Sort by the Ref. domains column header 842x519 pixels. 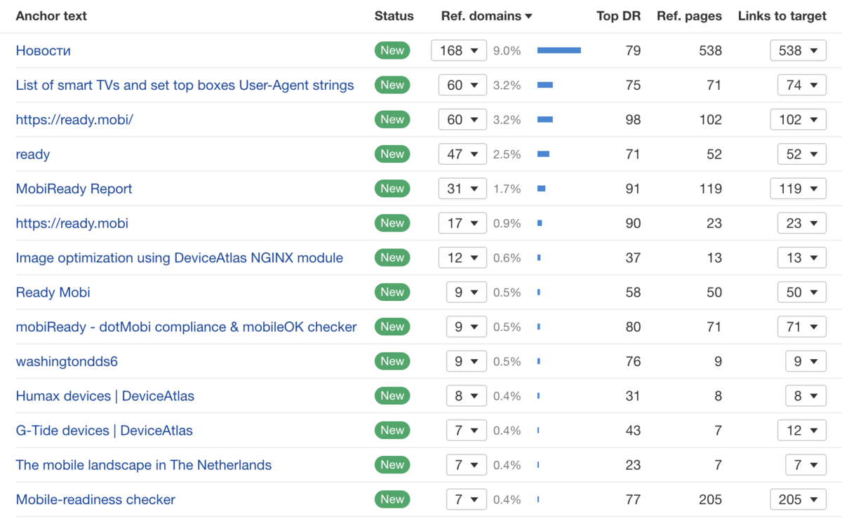pos(481,16)
